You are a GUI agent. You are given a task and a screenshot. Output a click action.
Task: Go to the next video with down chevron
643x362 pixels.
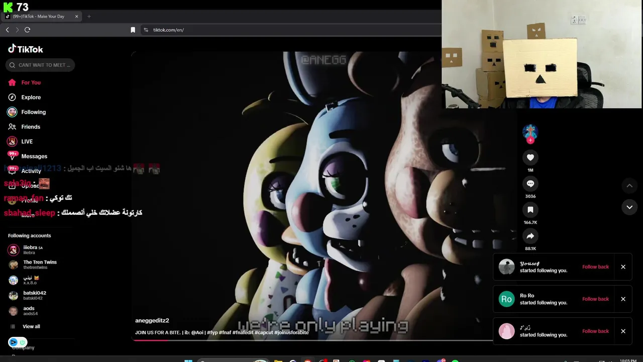point(629,207)
